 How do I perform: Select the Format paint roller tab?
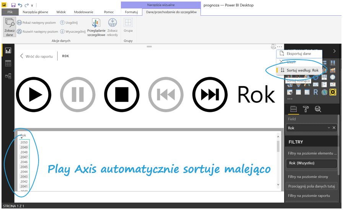tap(306, 109)
